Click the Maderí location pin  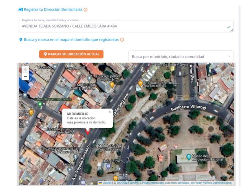70,170
